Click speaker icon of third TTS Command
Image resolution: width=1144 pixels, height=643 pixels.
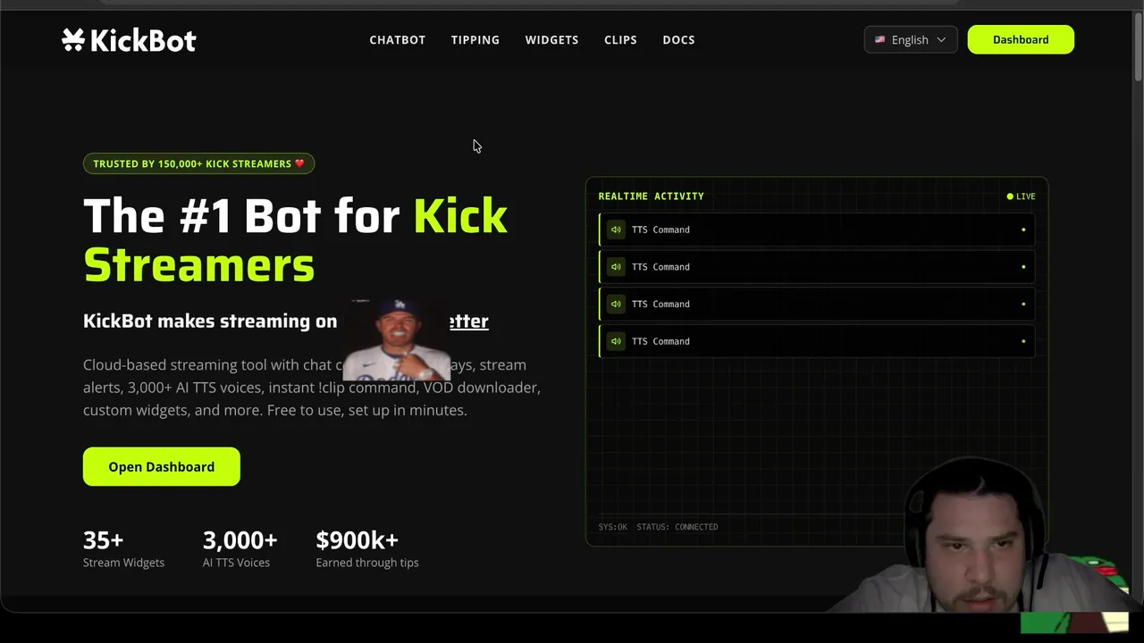616,305
